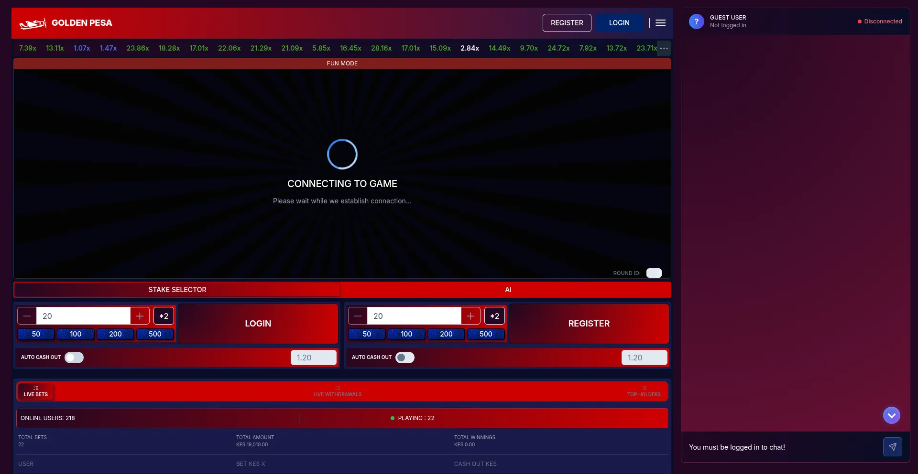
Task: Click right auto cash out 1.20 field
Action: (x=644, y=358)
